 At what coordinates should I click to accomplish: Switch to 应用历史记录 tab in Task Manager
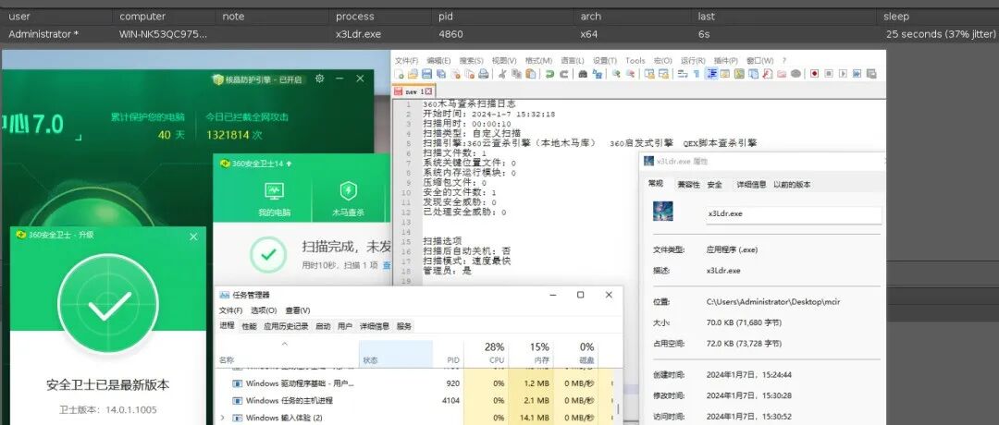(x=286, y=326)
